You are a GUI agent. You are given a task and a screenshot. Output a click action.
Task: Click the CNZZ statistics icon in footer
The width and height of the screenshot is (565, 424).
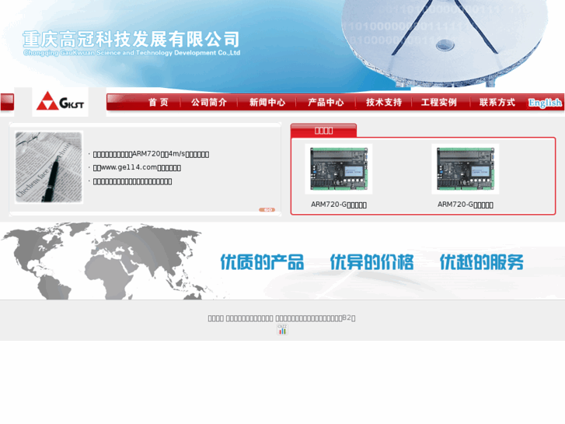(x=282, y=329)
